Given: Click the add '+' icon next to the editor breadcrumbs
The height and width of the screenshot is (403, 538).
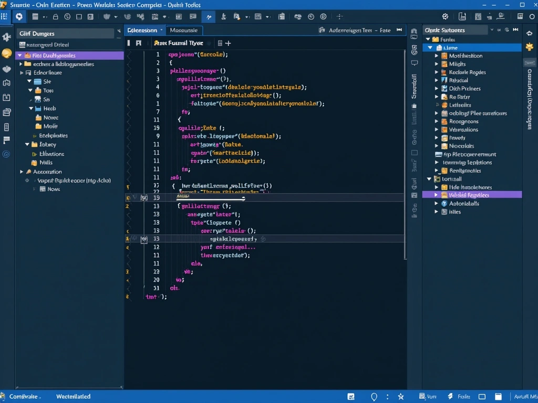Looking at the screenshot, I should [227, 43].
